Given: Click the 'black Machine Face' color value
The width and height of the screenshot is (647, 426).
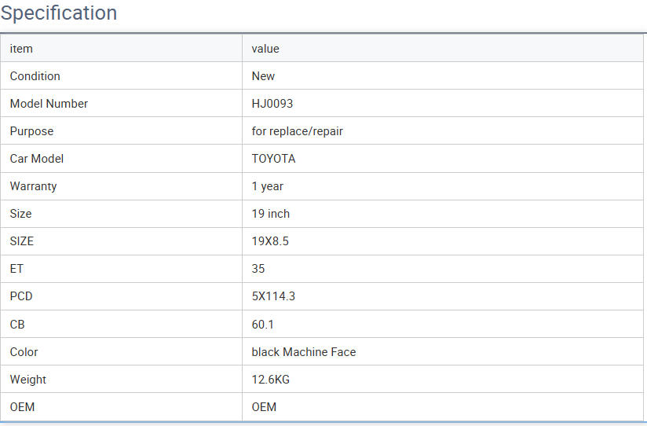Looking at the screenshot, I should click(303, 352).
